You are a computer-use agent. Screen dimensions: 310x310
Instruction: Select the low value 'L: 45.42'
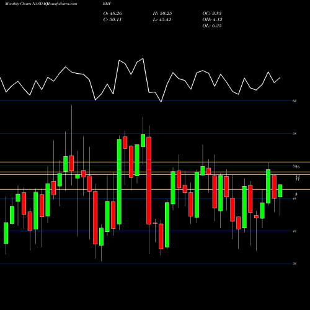click(162, 20)
